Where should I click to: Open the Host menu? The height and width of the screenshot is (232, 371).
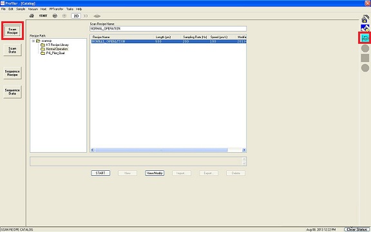43,9
